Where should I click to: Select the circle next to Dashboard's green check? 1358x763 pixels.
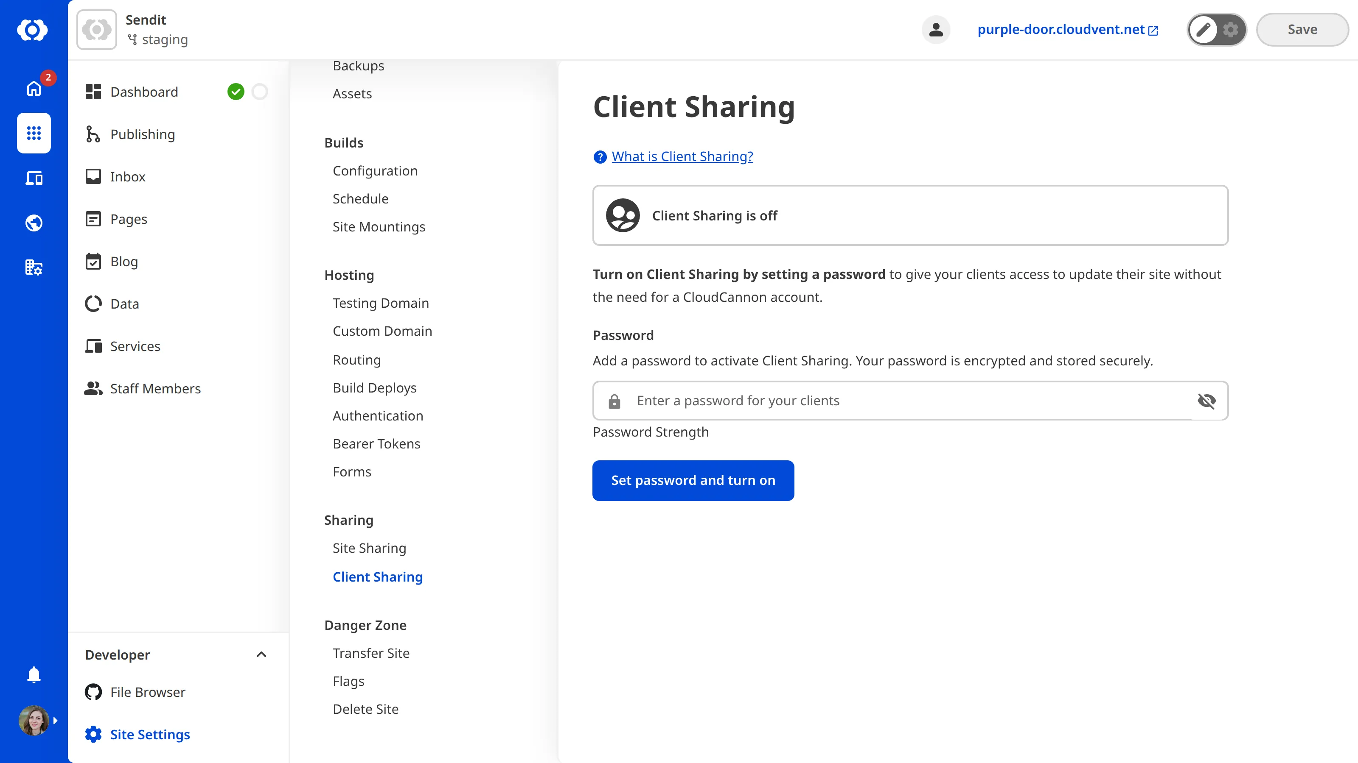point(259,92)
